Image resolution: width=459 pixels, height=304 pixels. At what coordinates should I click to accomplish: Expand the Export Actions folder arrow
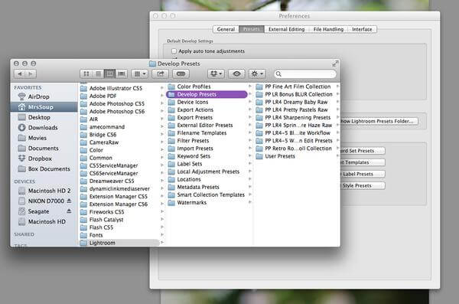click(x=250, y=110)
